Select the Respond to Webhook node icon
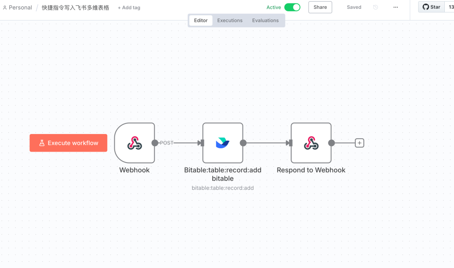 click(311, 143)
